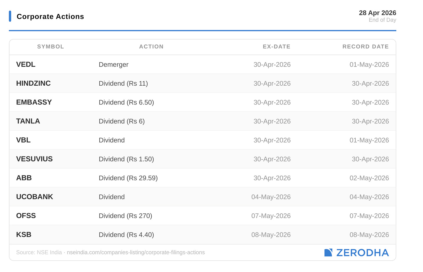The height and width of the screenshot is (272, 423).
Task: Click EMBASSY ex-date 30-Apr-2026
Action: pos(272,102)
